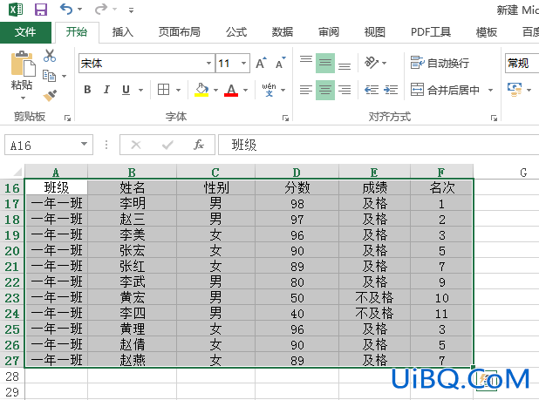Toggle Bold formatting
The height and width of the screenshot is (400, 539).
[x=88, y=90]
